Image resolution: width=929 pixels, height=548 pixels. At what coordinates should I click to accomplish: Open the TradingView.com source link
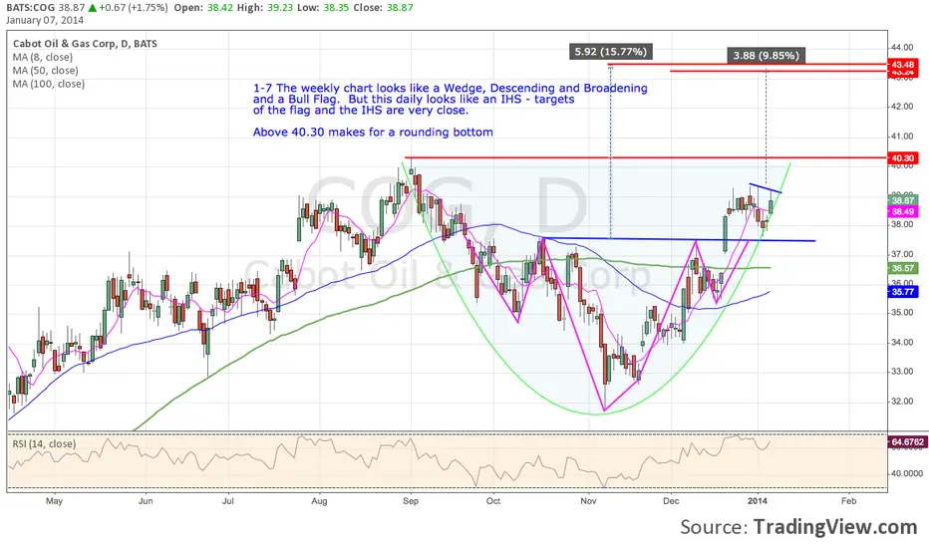point(834,527)
